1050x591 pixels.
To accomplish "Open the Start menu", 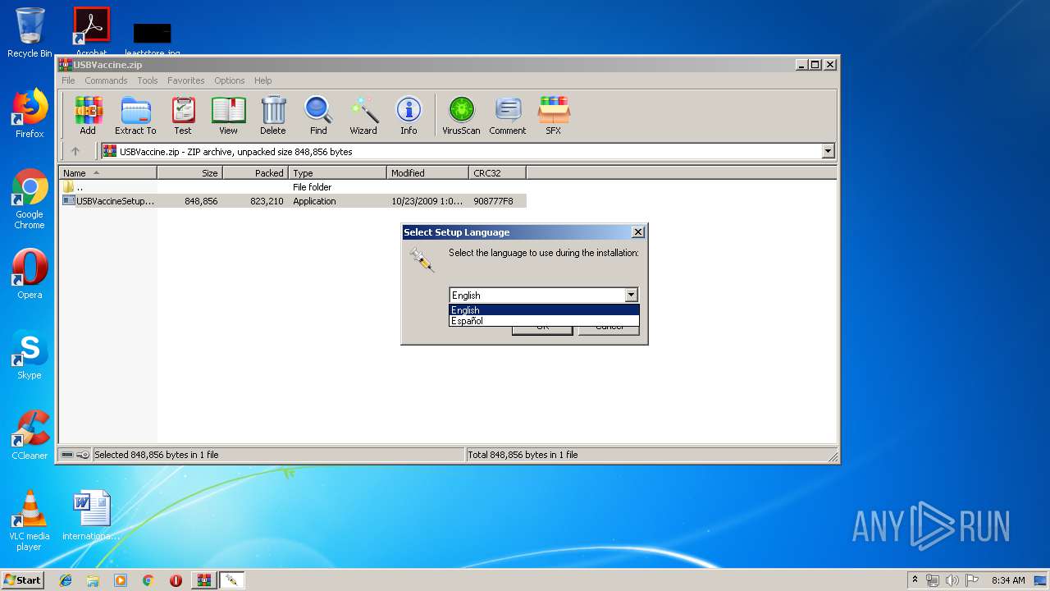I will pyautogui.click(x=22, y=580).
